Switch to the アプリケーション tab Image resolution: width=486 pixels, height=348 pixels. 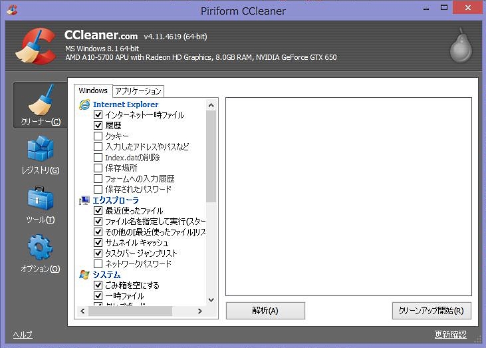138,91
